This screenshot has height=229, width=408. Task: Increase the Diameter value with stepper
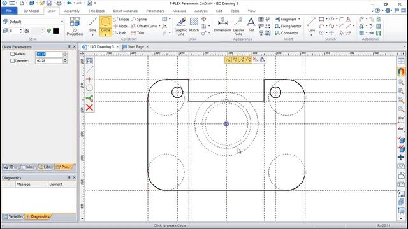click(65, 59)
